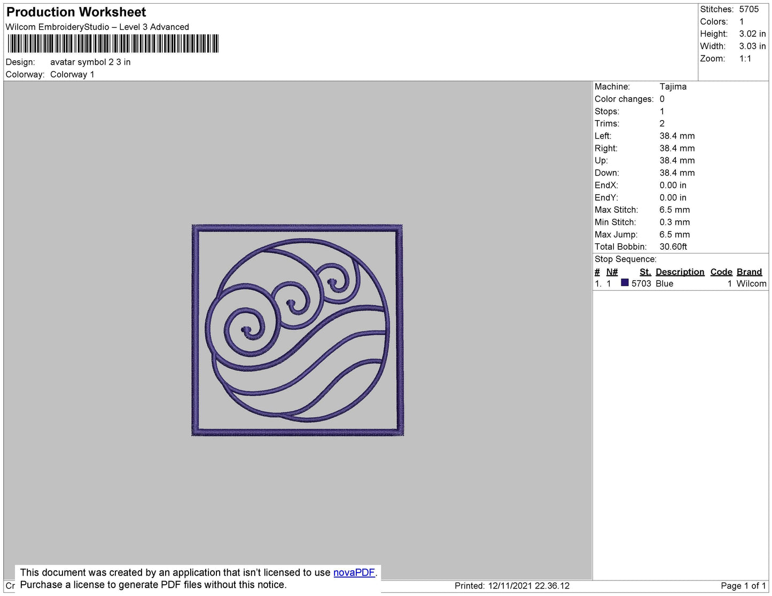772x596 pixels.
Task: Select the Width value 3.03 in
Action: (x=752, y=46)
